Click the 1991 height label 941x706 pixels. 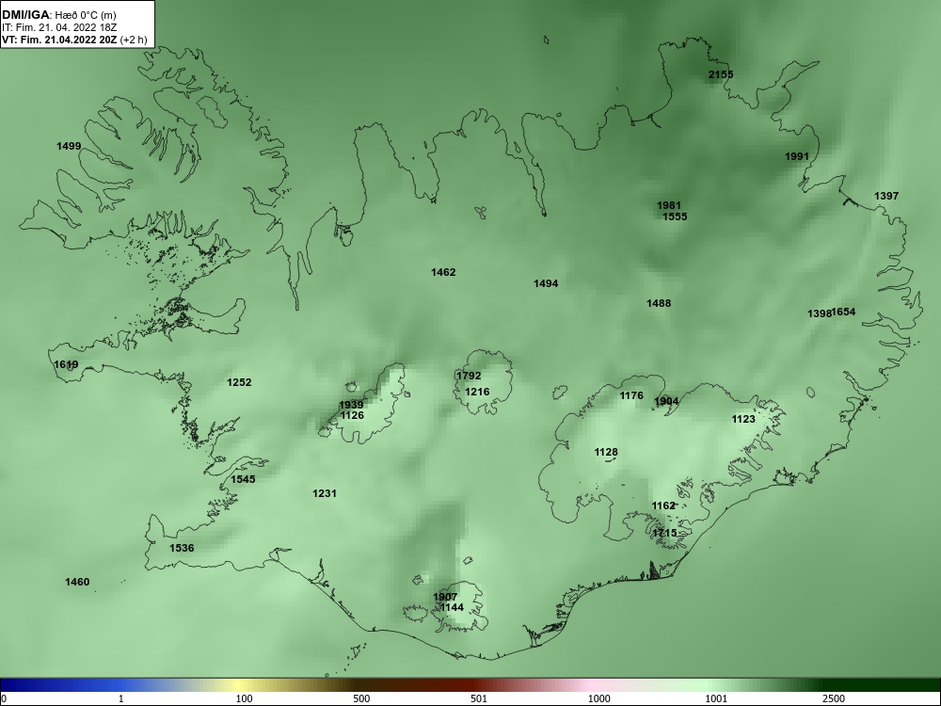[797, 156]
